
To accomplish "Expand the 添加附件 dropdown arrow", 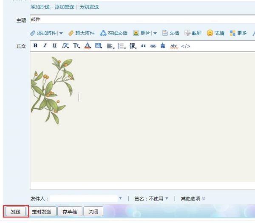I will point(61,33).
